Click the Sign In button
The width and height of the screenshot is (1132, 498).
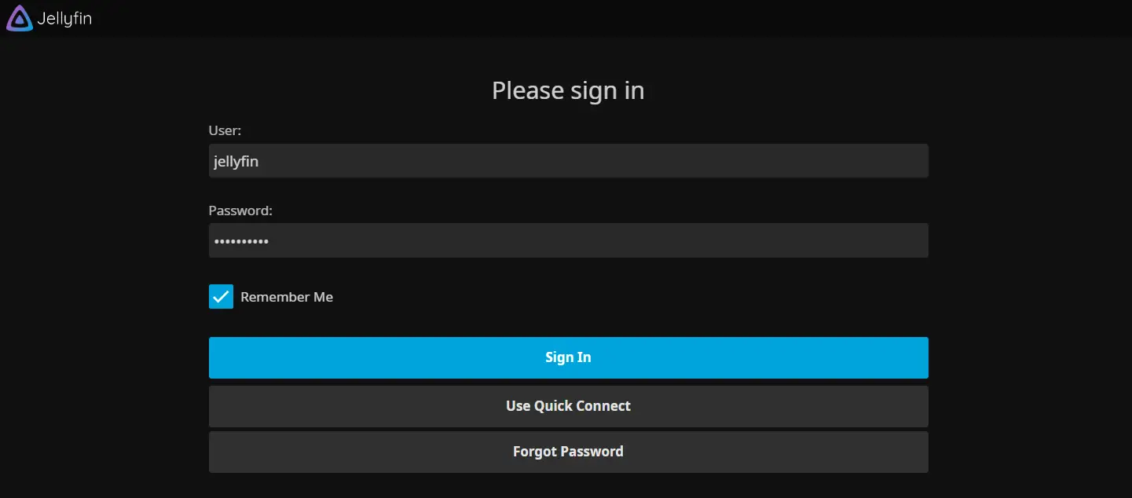click(x=568, y=357)
